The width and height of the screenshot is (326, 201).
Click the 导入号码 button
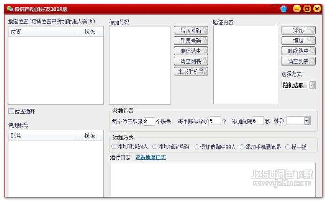[x=190, y=30]
